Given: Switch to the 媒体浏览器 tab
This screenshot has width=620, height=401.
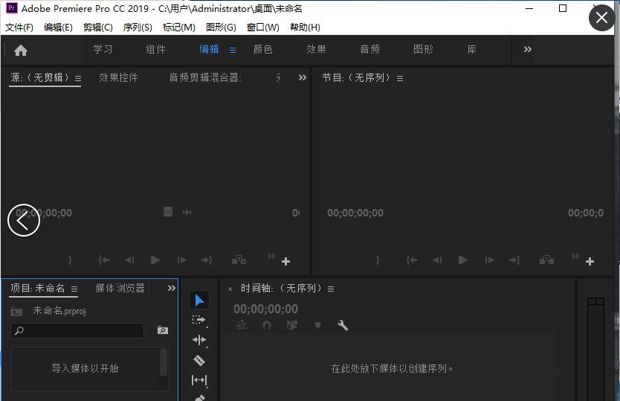Looking at the screenshot, I should 120,288.
